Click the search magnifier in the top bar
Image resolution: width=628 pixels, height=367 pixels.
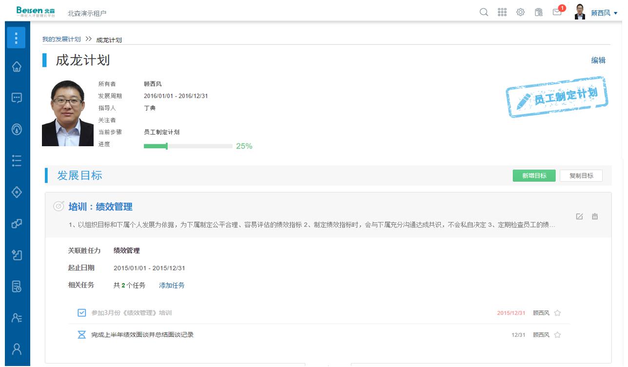click(483, 13)
